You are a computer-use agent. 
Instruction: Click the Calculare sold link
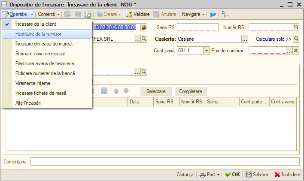(x=274, y=39)
